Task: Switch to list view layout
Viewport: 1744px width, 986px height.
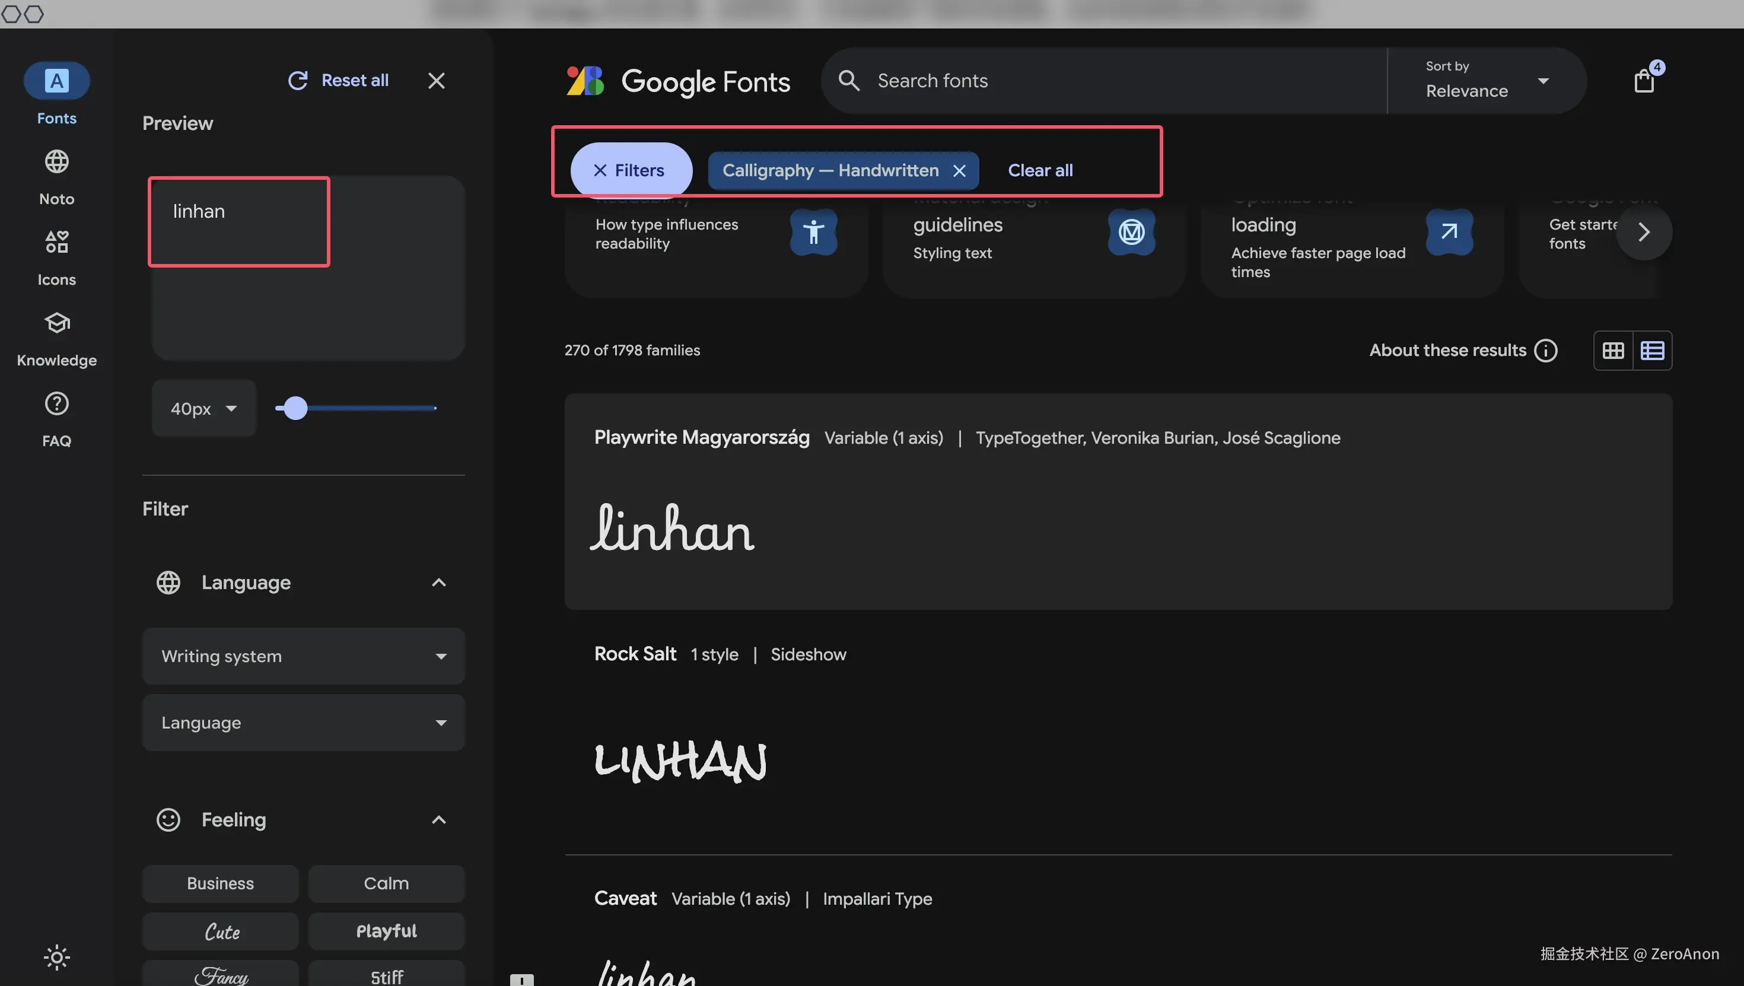Action: [x=1652, y=350]
